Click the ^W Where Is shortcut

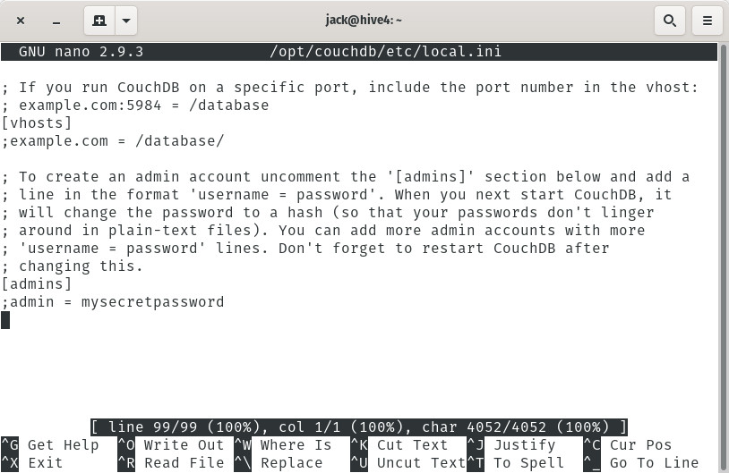pyautogui.click(x=283, y=445)
